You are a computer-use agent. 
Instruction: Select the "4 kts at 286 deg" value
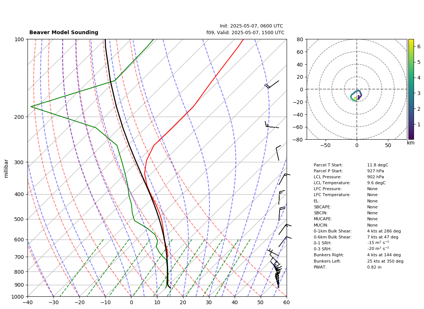coord(384,231)
